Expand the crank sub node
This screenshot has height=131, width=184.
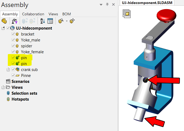point(8,70)
